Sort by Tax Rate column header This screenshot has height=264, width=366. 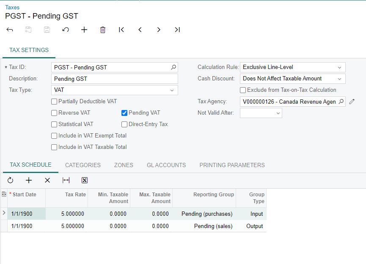point(66,198)
